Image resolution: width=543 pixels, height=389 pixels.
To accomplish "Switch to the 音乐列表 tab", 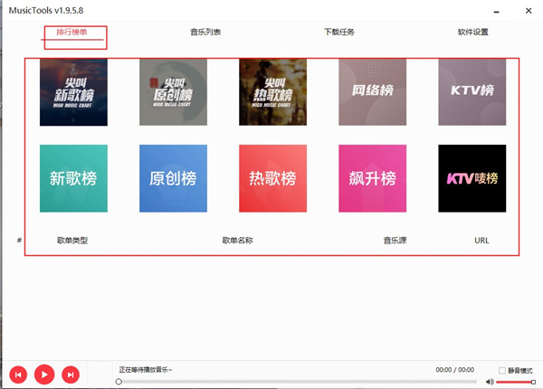I will click(205, 33).
